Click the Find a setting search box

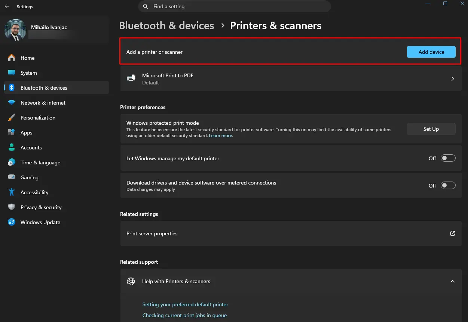[x=235, y=6]
